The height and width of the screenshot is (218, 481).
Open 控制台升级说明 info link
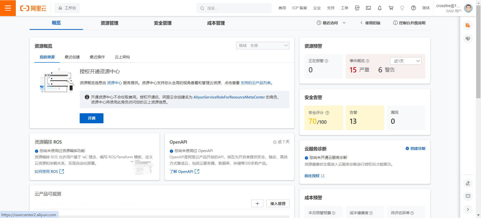tap(409, 23)
